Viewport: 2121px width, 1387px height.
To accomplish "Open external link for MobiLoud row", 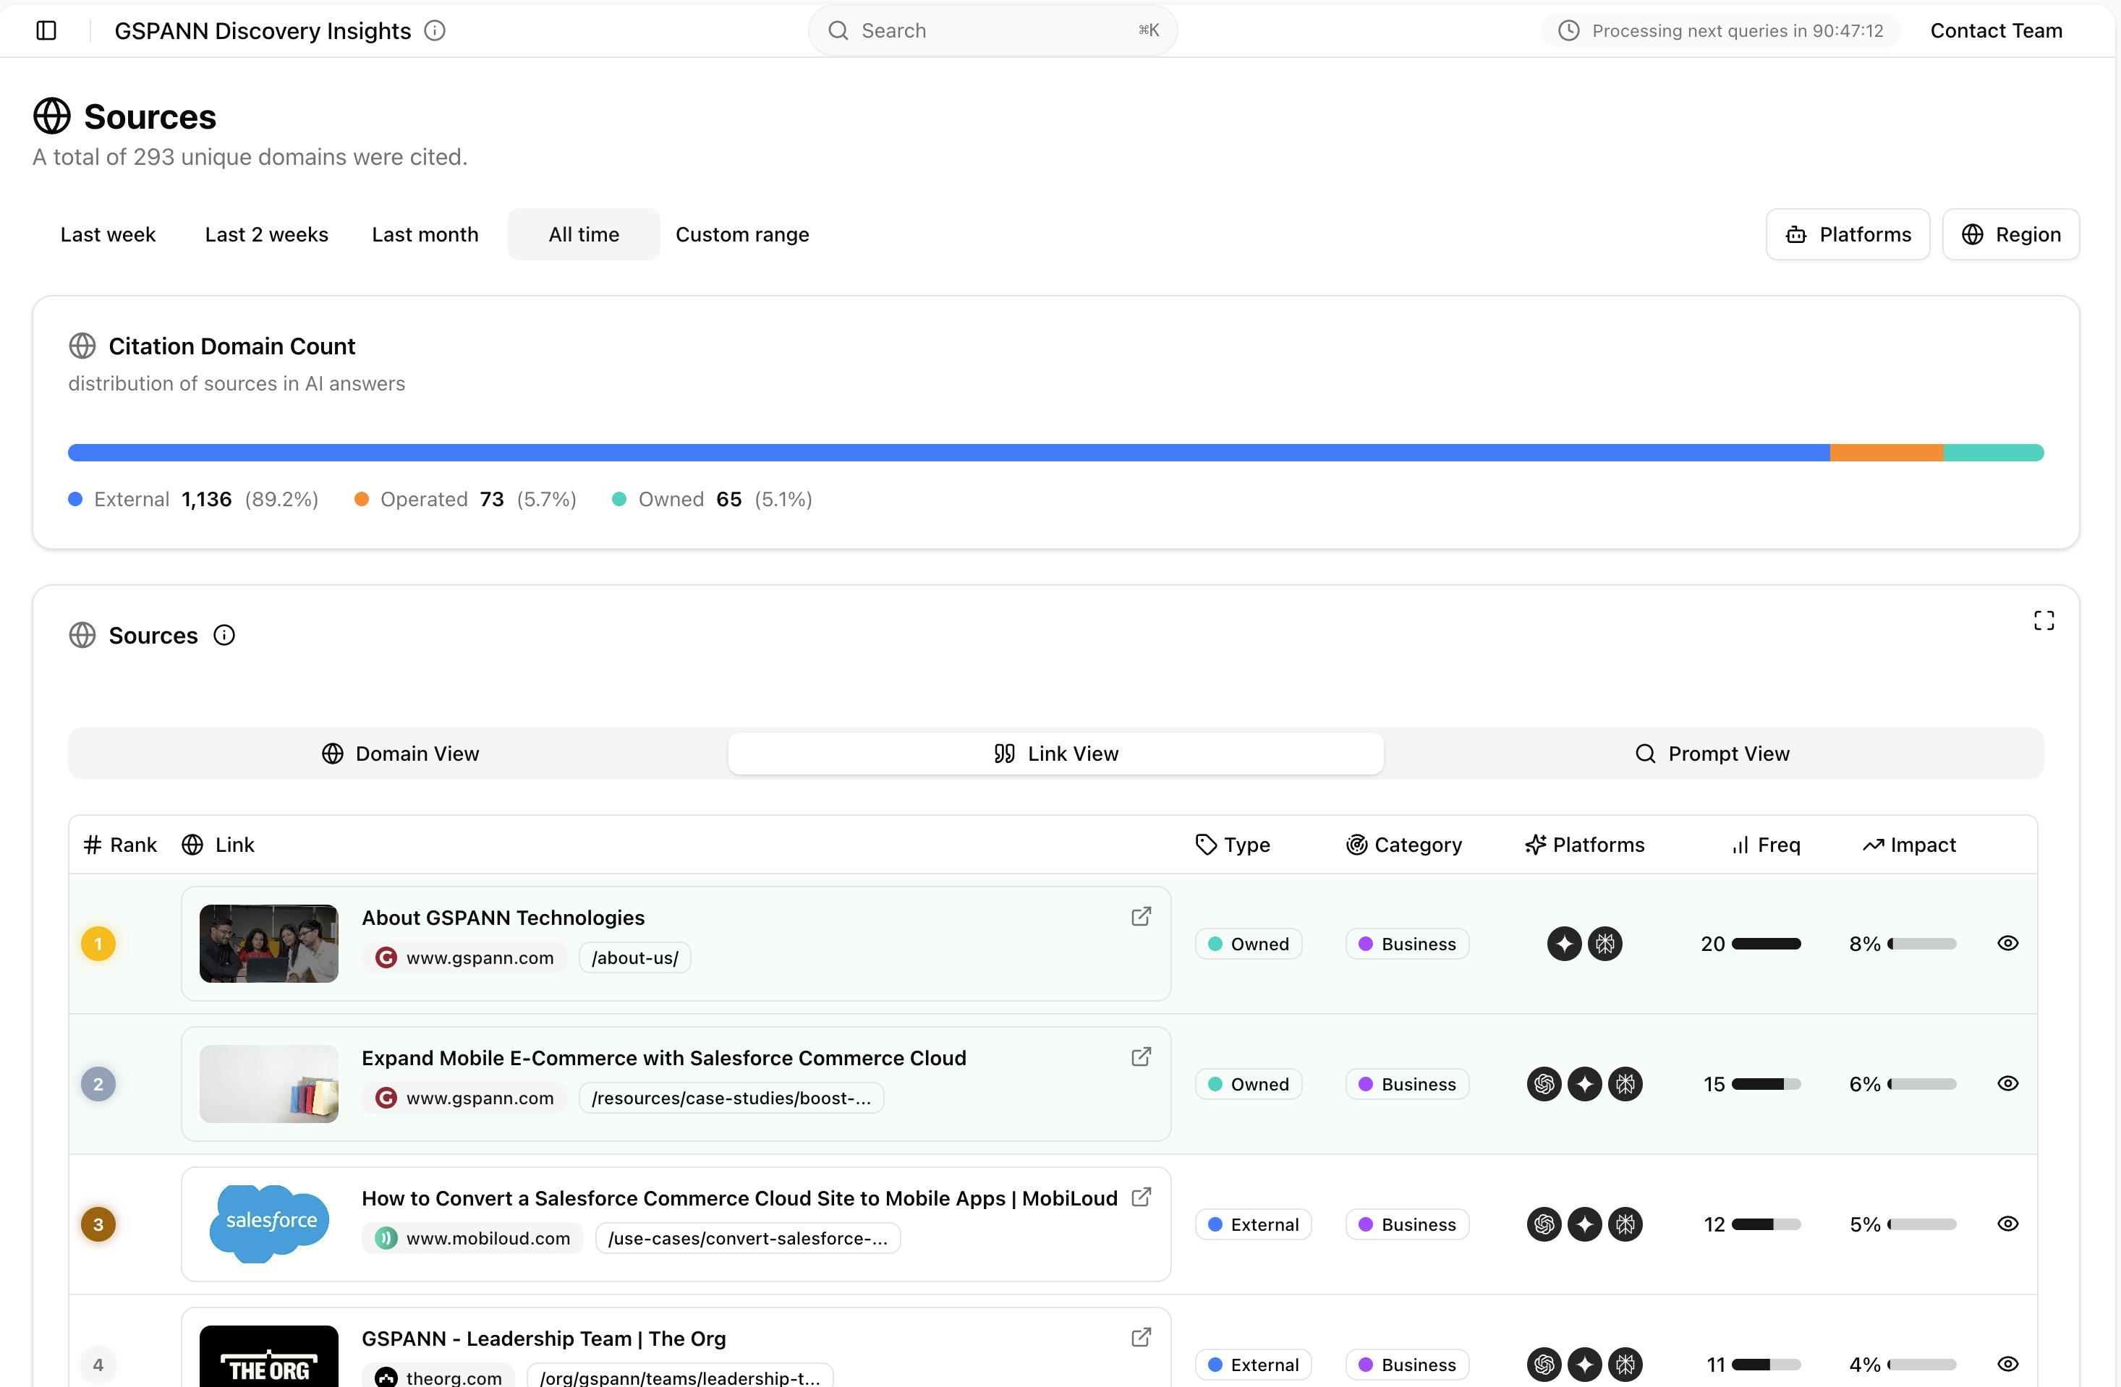I will (x=1141, y=1198).
